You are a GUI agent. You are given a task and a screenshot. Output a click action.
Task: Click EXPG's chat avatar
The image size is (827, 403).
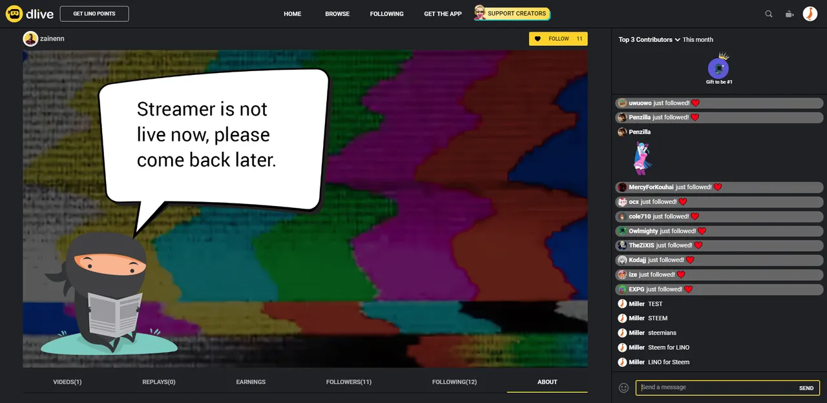tap(622, 289)
